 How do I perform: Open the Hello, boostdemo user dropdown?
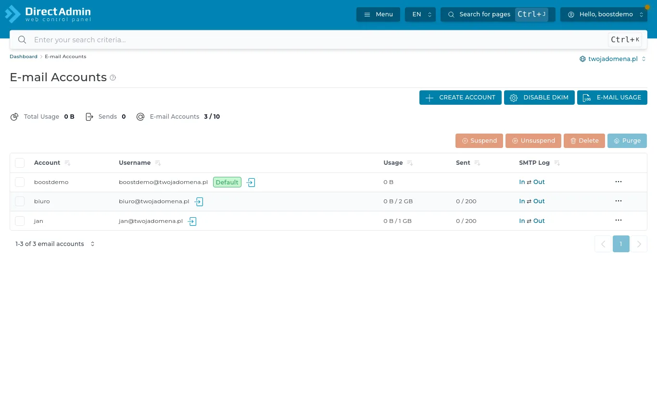[604, 14]
